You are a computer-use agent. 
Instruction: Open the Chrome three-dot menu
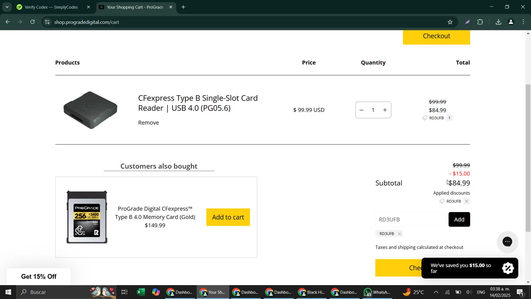(x=524, y=22)
